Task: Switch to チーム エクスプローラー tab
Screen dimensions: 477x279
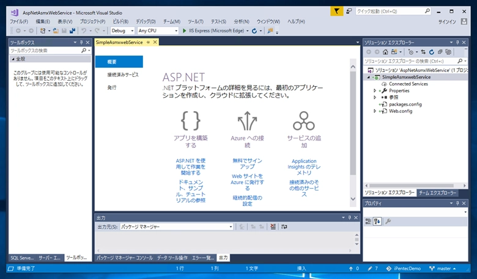Action: [x=437, y=193]
